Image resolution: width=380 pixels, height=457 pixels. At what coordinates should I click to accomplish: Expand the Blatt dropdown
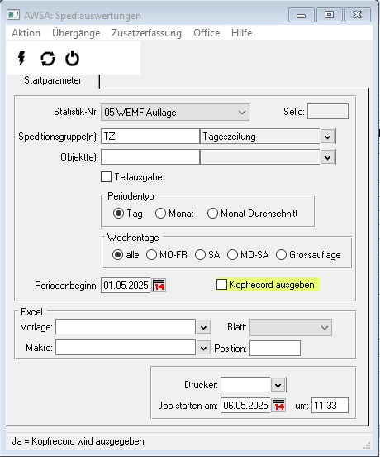(x=291, y=328)
